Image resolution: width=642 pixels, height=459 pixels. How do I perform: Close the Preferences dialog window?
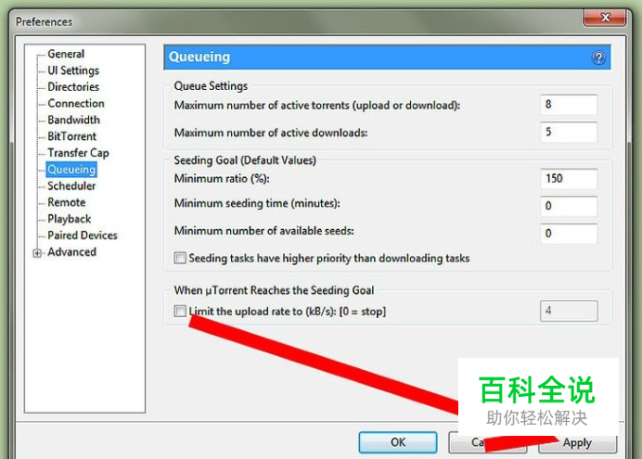605,18
